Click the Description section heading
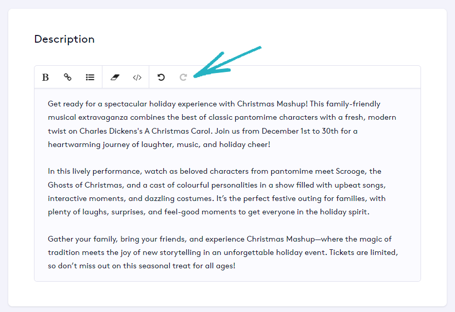This screenshot has width=455, height=312. (64, 39)
